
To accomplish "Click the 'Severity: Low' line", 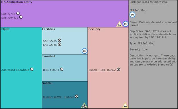I will tap(139, 49).
